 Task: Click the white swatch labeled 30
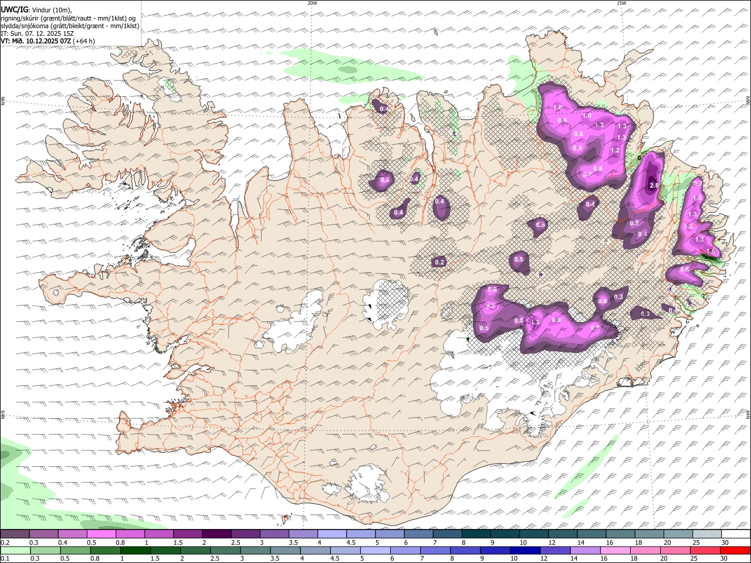tap(736, 534)
